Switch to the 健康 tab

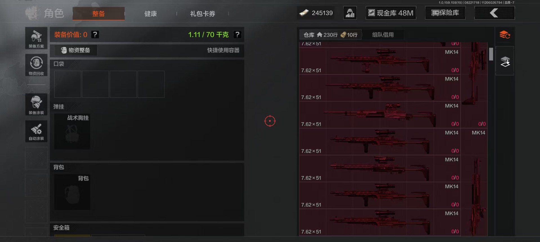pyautogui.click(x=151, y=13)
